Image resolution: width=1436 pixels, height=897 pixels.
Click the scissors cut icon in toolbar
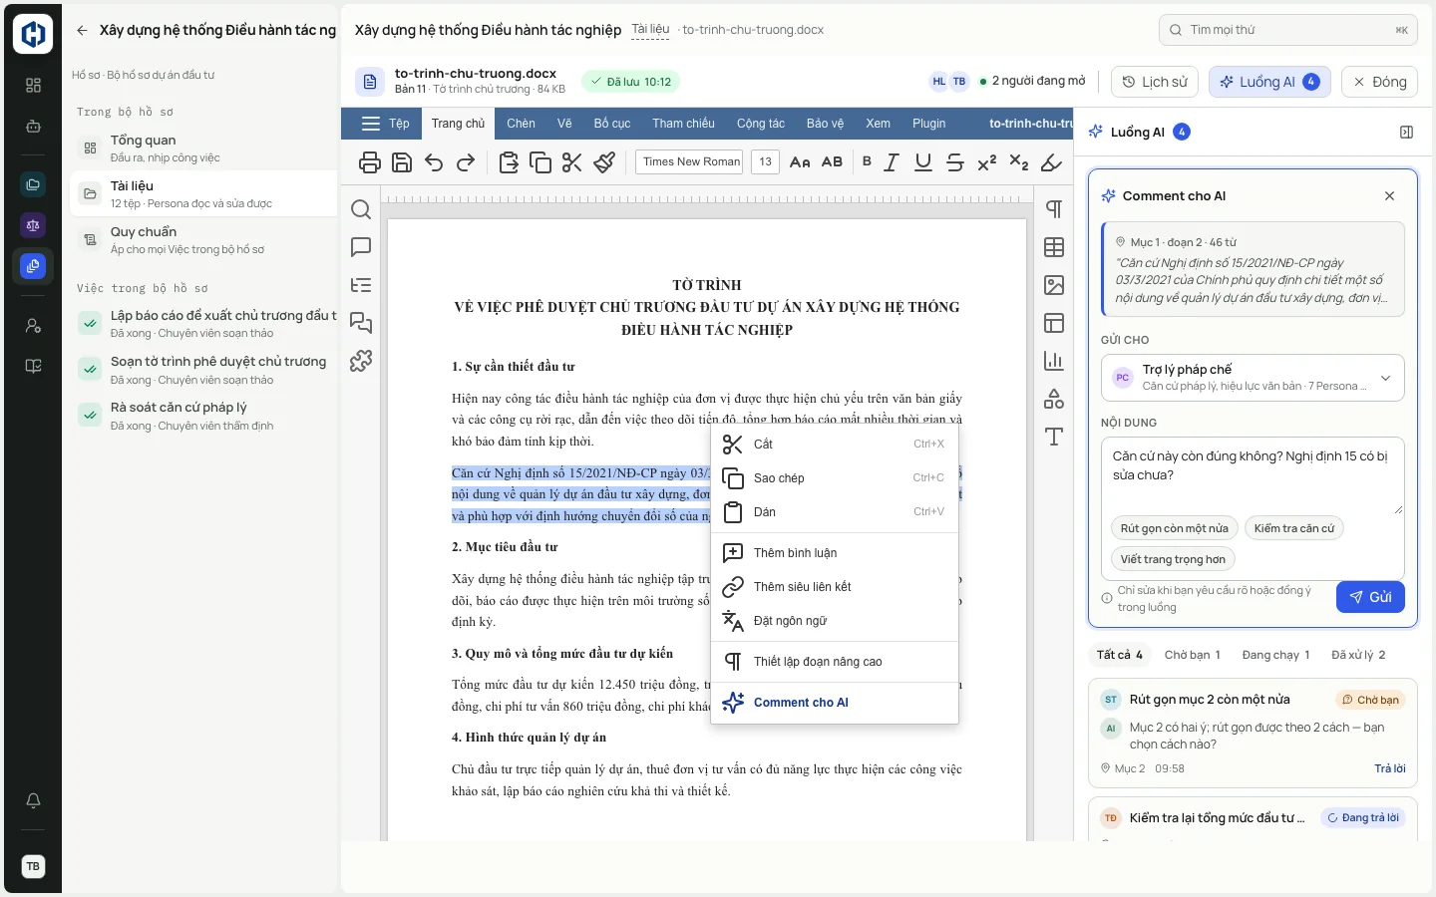click(572, 162)
